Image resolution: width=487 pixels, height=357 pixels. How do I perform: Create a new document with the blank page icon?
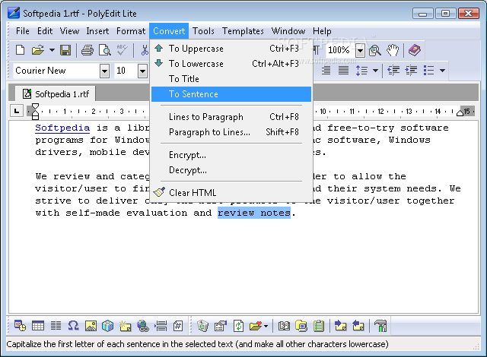click(21, 50)
